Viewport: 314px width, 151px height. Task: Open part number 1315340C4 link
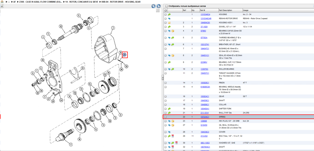(x=205, y=15)
